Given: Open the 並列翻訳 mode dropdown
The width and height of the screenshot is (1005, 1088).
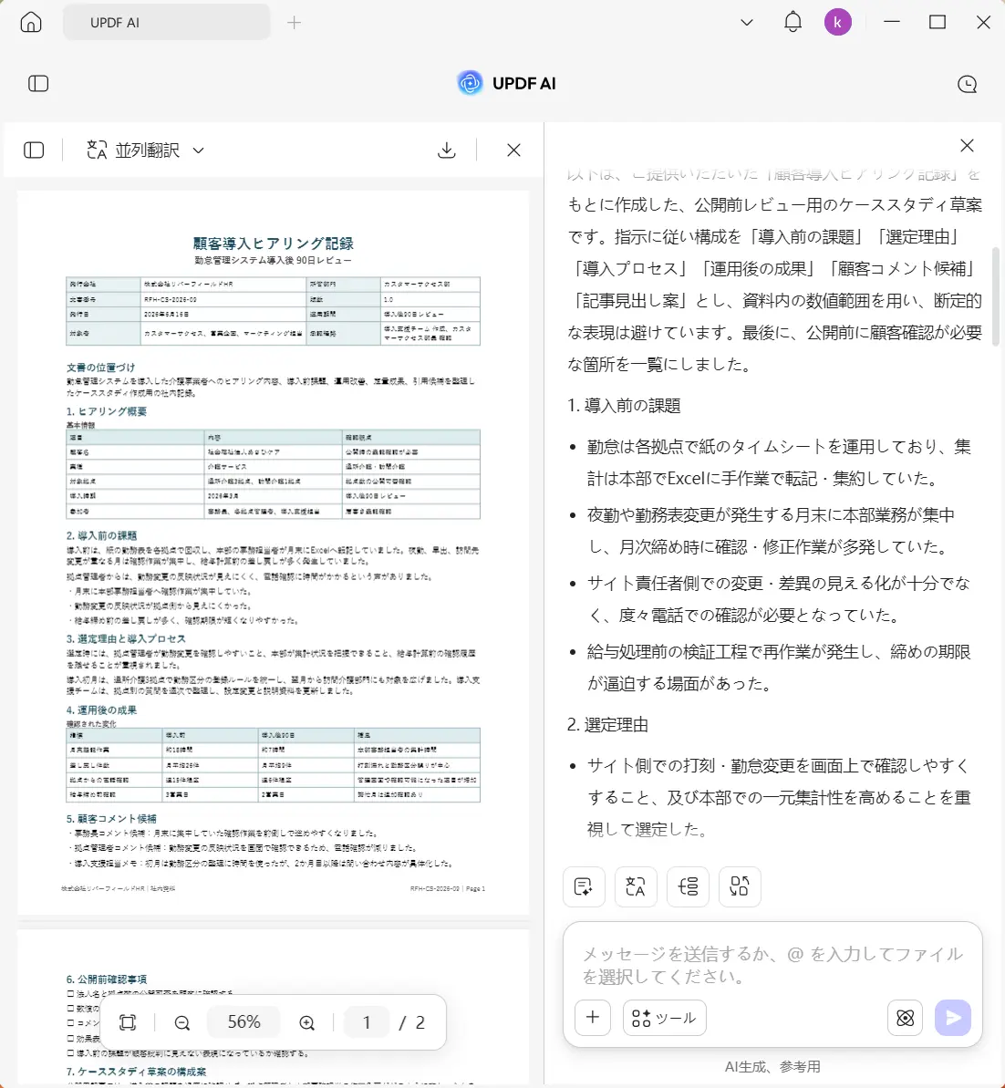Looking at the screenshot, I should click(145, 150).
